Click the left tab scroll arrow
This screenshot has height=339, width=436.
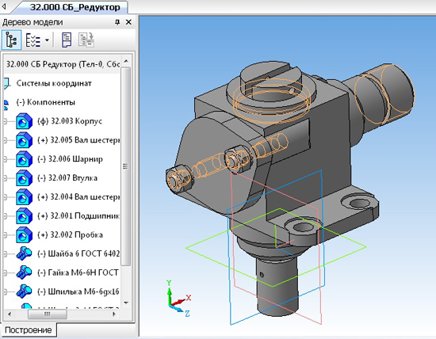4,6
